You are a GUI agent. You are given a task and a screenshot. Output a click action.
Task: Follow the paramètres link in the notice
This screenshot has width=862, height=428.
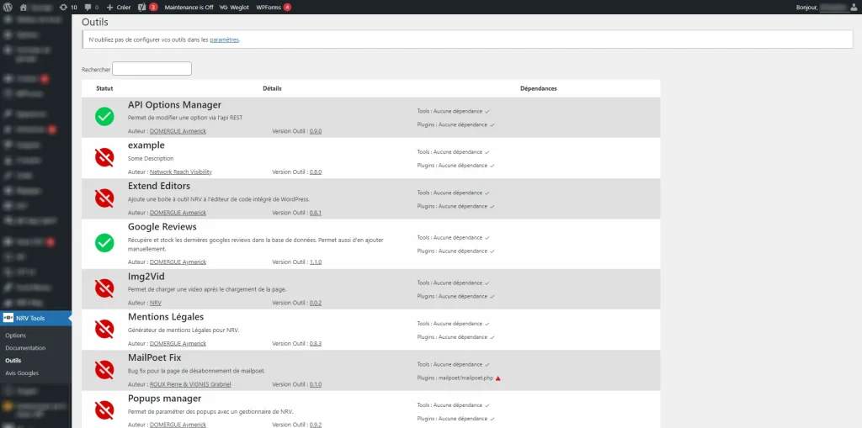pos(224,40)
